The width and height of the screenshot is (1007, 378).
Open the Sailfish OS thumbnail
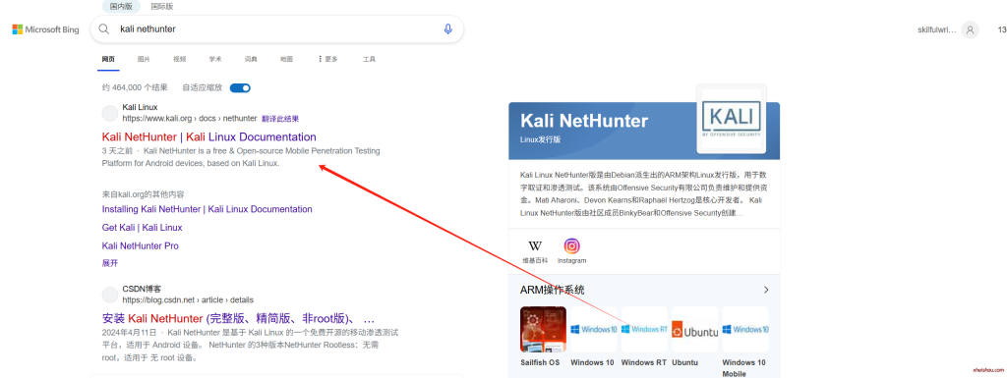pos(543,329)
